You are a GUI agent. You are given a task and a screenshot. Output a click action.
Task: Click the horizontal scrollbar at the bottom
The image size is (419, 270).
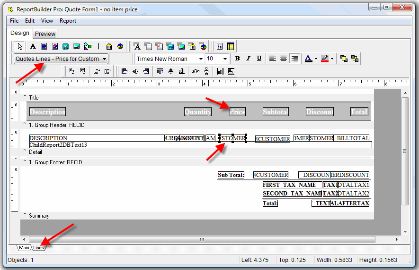pyautogui.click(x=202, y=240)
